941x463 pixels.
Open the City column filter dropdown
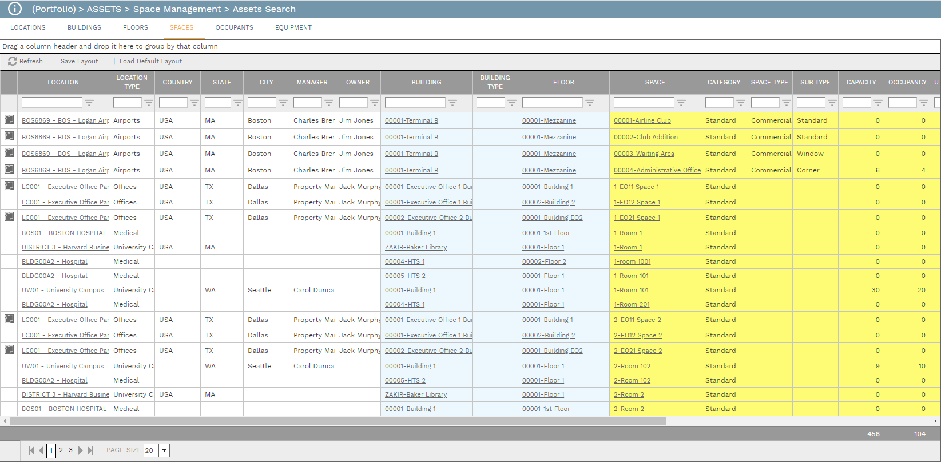click(283, 103)
